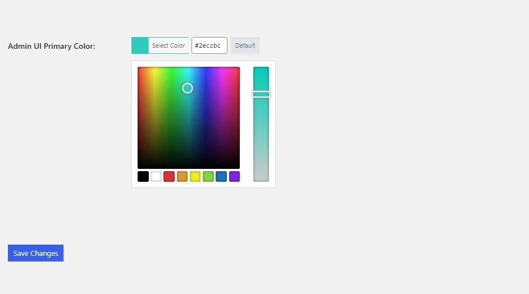Click the vertical saturation slider handle

pyautogui.click(x=261, y=94)
